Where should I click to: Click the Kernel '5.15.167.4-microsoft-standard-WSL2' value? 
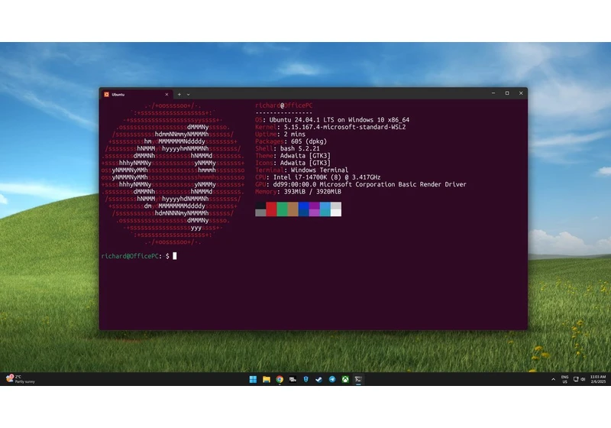[x=344, y=127]
